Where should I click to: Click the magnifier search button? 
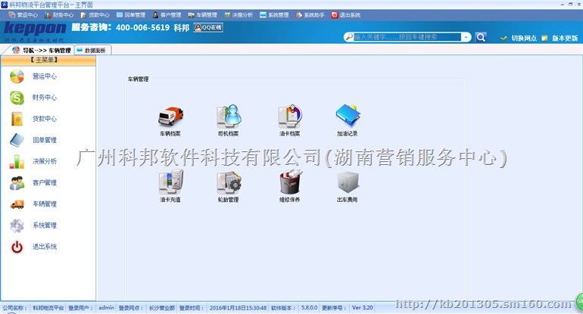[x=481, y=36]
